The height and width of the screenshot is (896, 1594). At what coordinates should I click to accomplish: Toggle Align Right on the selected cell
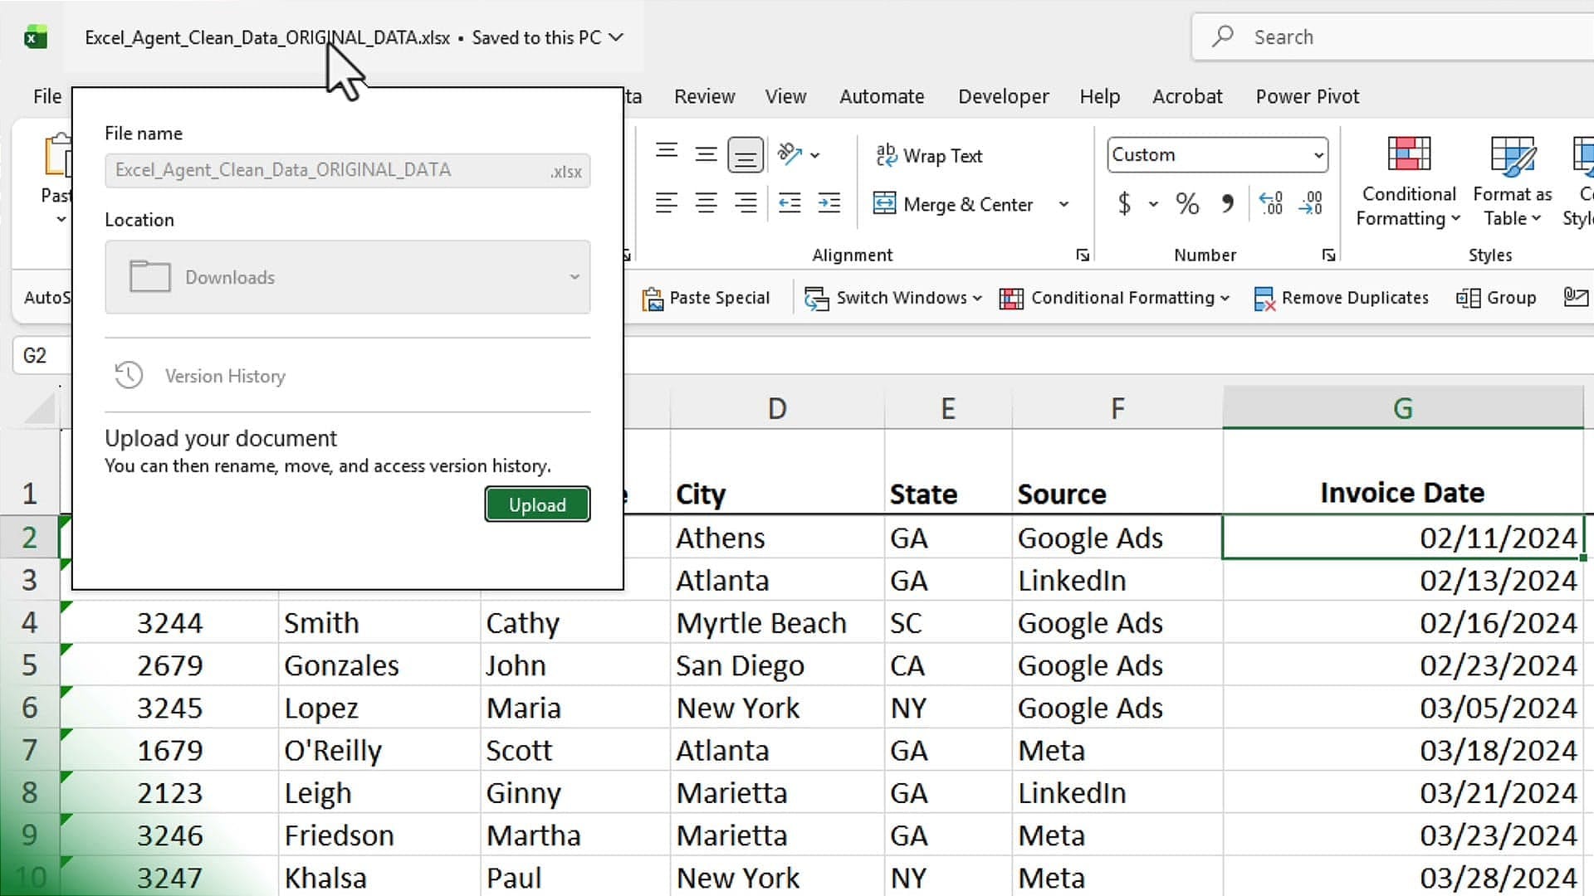coord(746,203)
